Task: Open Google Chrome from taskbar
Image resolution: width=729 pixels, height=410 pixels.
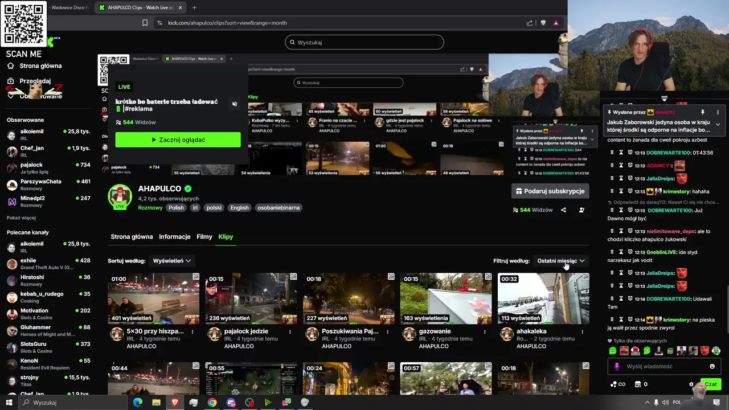Action: click(x=212, y=403)
